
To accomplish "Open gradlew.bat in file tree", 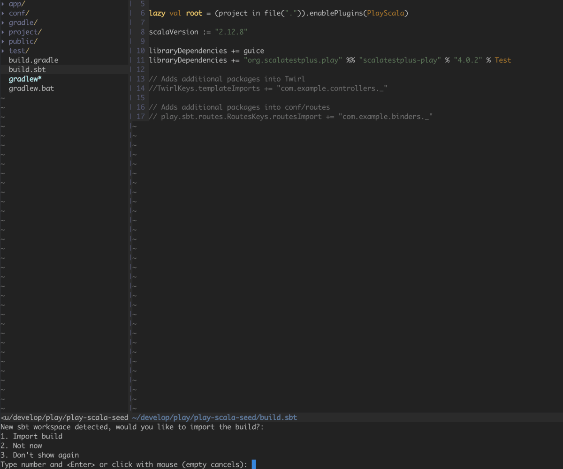I will (31, 88).
